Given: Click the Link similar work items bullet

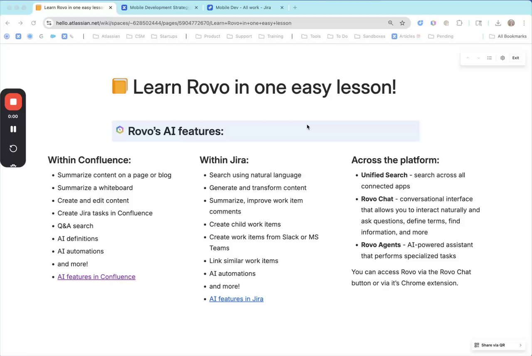Looking at the screenshot, I should pos(244,261).
